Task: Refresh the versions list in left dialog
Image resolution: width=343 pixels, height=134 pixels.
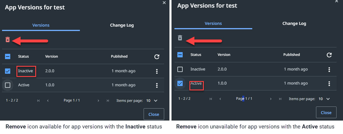Action: click(157, 57)
